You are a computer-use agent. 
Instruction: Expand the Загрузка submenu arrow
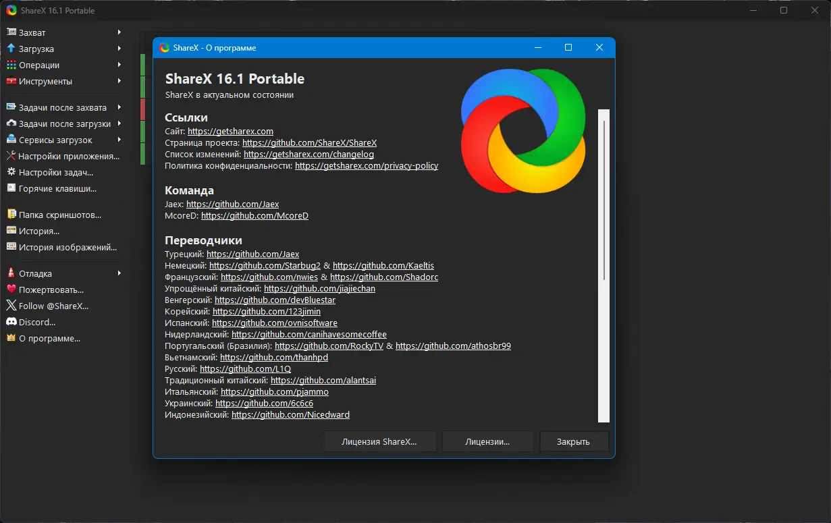click(x=119, y=49)
